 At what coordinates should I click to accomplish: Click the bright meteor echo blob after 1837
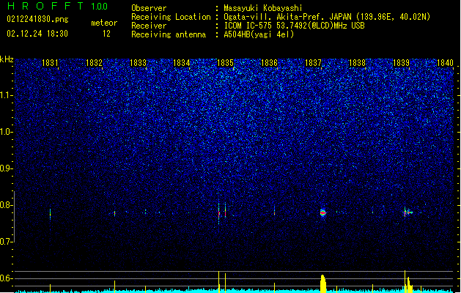(x=322, y=212)
